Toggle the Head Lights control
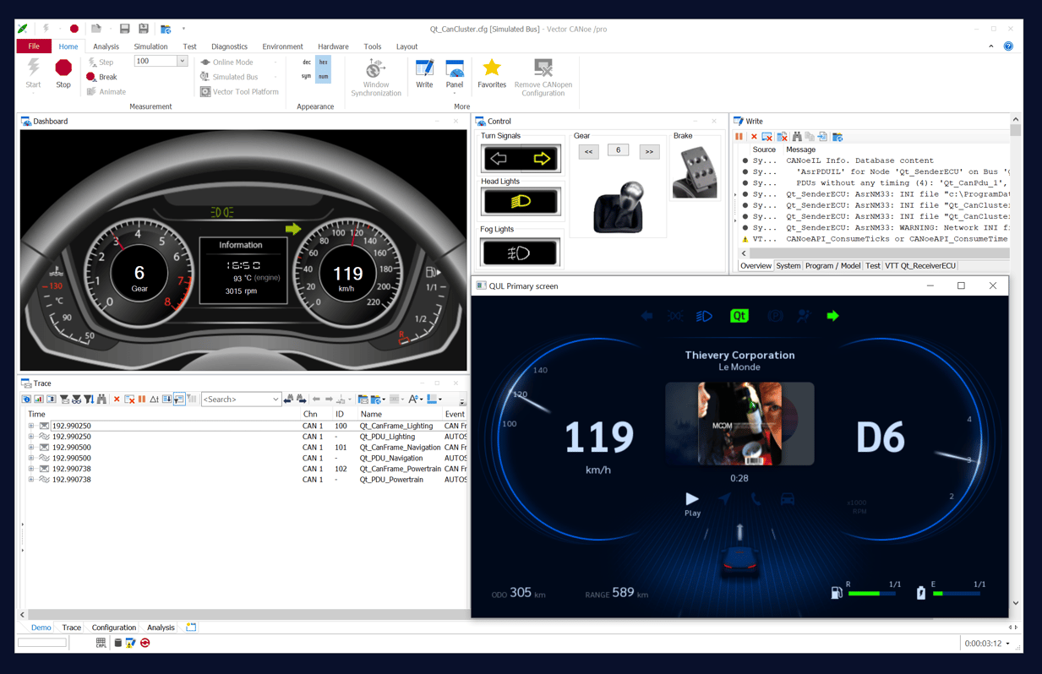Screen dimensions: 1042x674 (520, 201)
